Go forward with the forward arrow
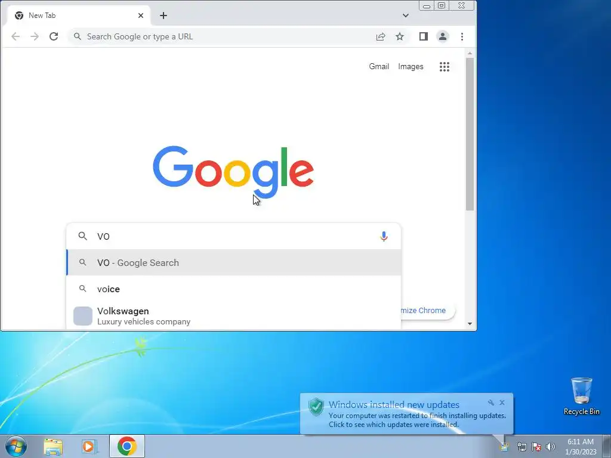This screenshot has width=611, height=458. (35, 36)
